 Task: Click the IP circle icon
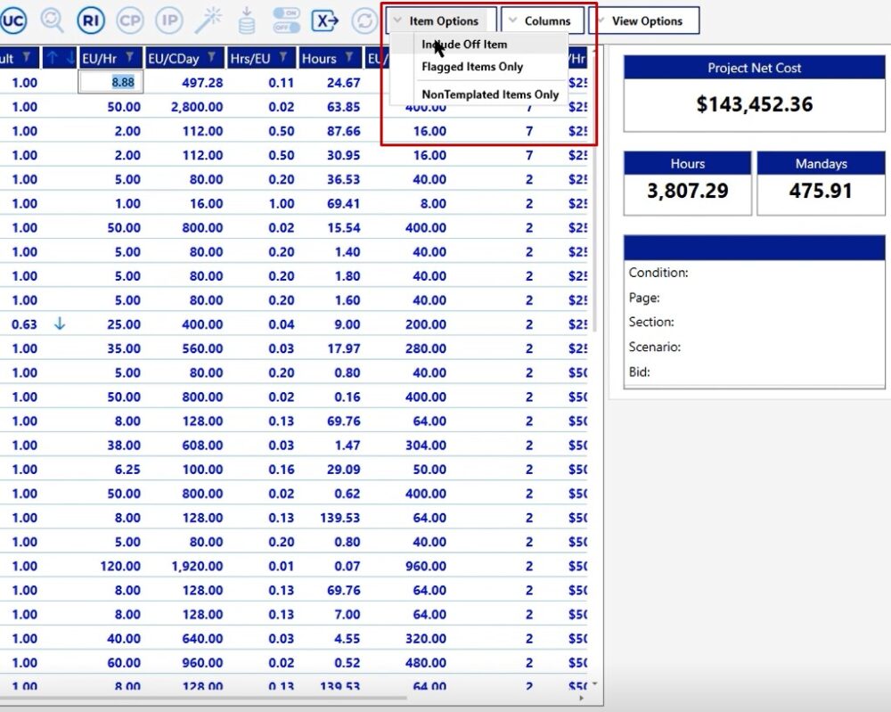pos(168,20)
